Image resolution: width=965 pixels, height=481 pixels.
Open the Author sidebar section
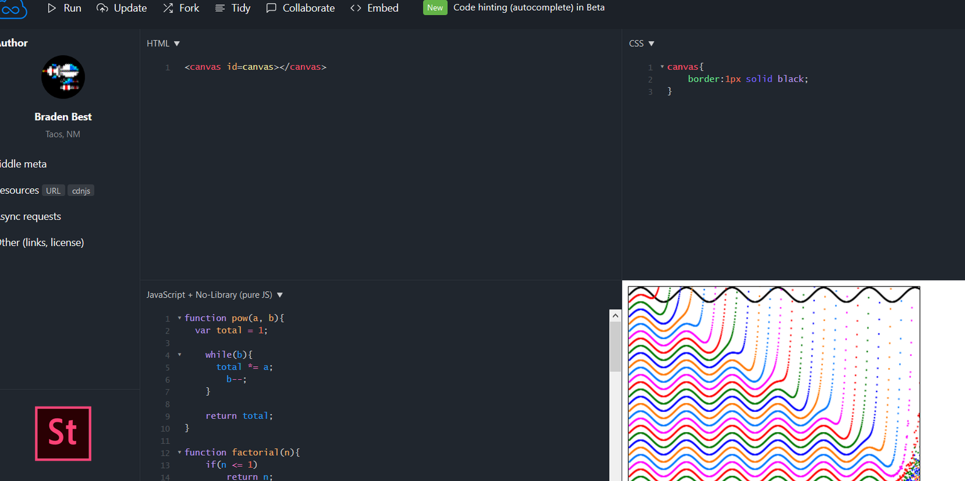pos(14,43)
